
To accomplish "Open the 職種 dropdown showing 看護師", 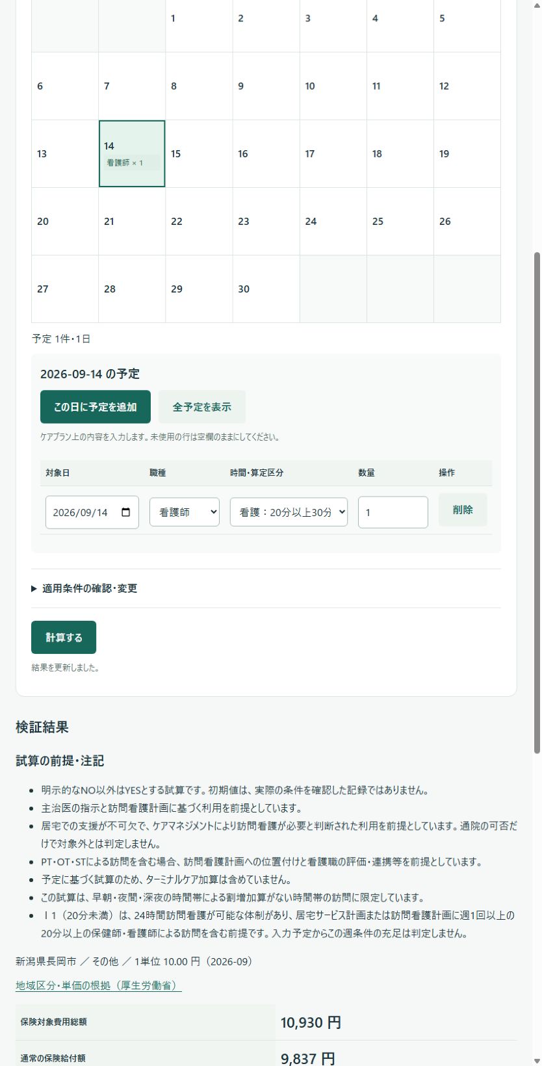I will coord(185,512).
